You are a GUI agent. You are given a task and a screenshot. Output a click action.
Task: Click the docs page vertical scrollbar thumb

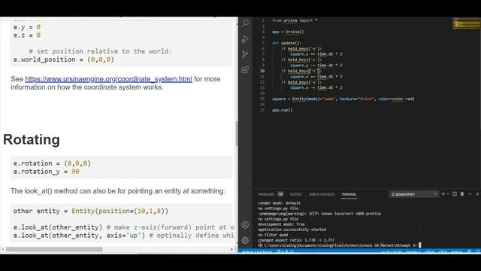coord(237,133)
